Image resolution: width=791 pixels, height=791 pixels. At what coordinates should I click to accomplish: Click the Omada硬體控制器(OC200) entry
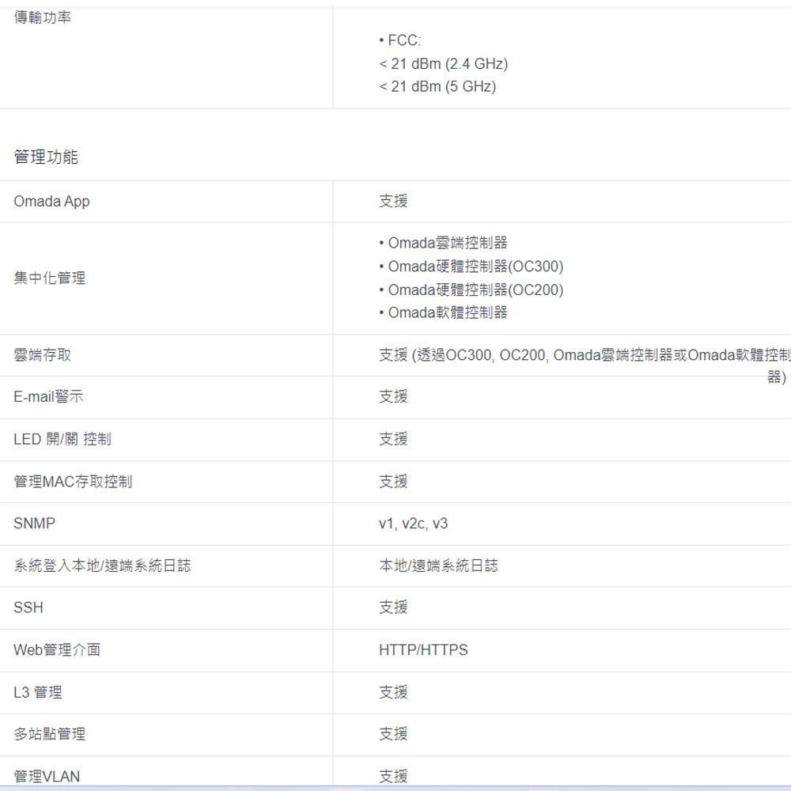475,290
